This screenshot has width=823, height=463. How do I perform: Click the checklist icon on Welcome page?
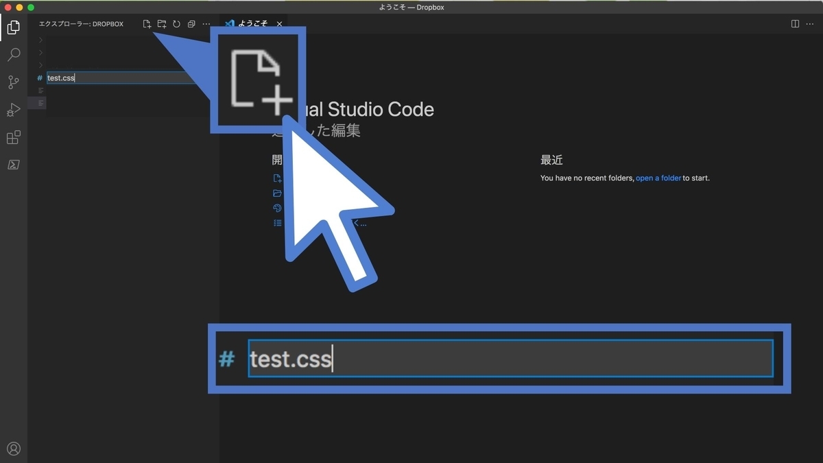(277, 223)
